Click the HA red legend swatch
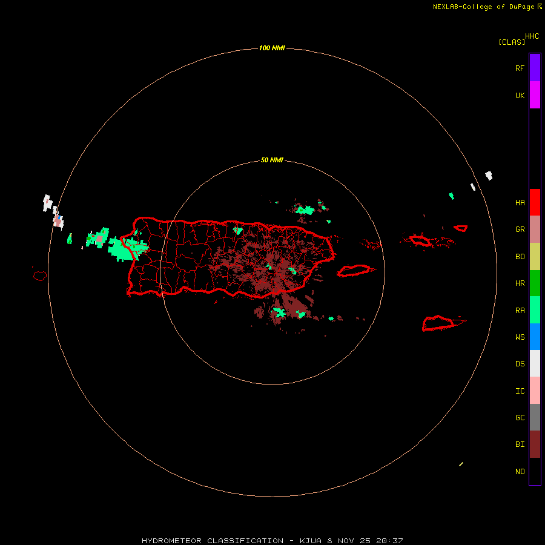 [535, 202]
